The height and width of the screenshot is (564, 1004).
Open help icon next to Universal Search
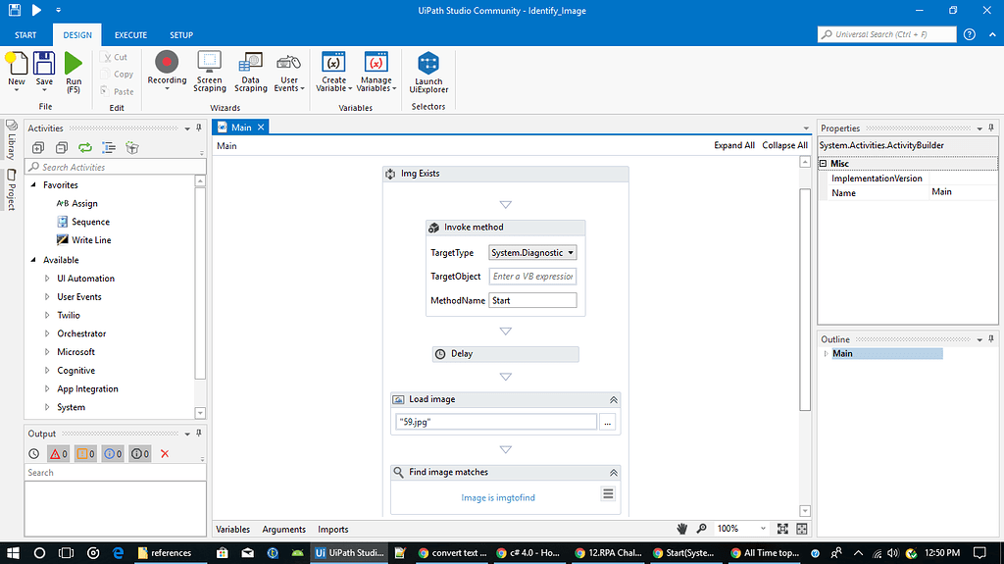[x=970, y=34]
